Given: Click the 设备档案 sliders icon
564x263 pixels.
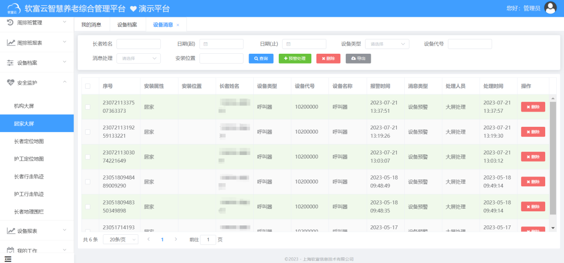Looking at the screenshot, I should point(10,63).
